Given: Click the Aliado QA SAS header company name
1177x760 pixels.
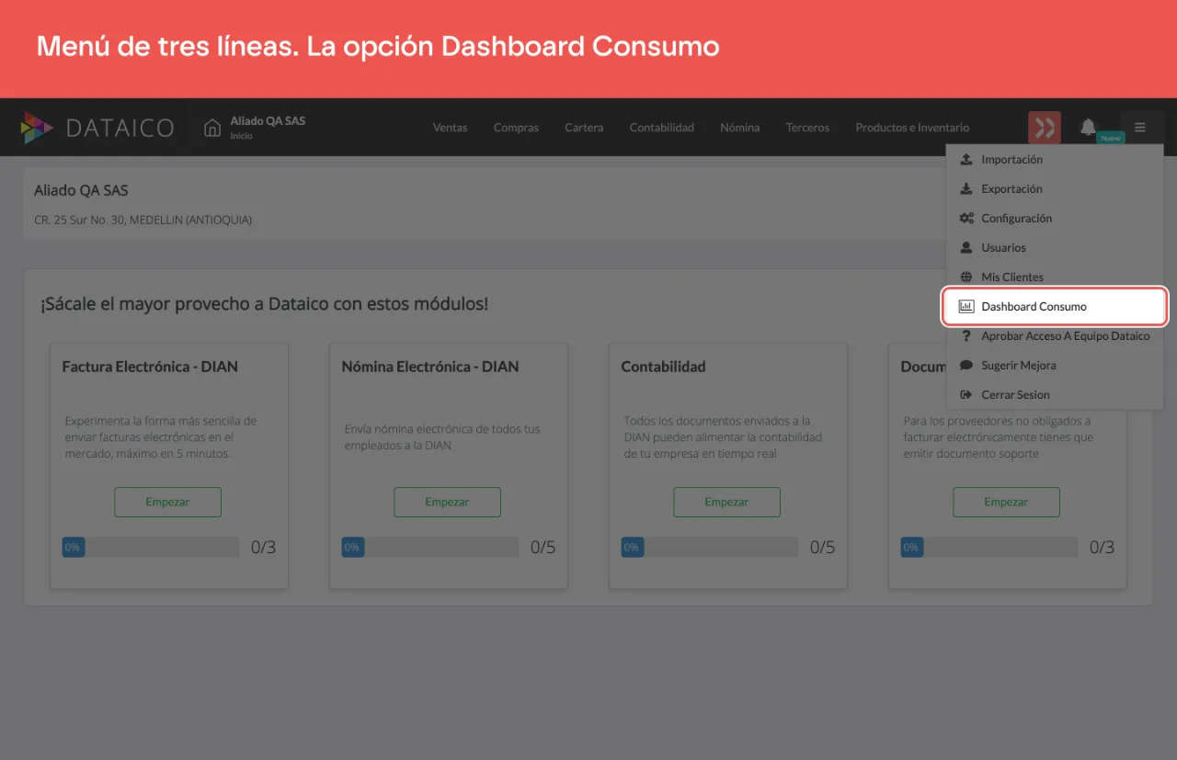Looking at the screenshot, I should pyautogui.click(x=268, y=120).
